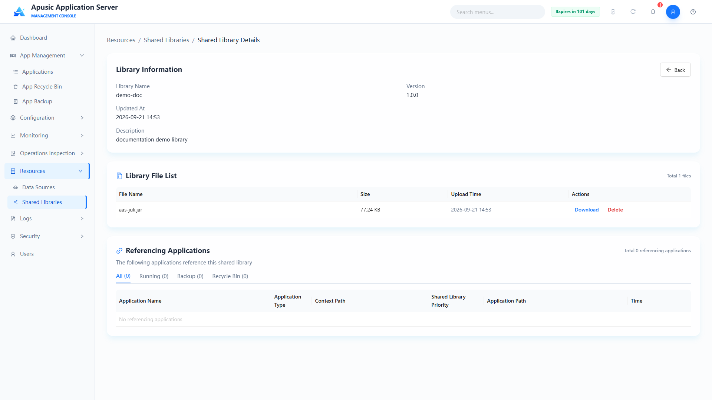The width and height of the screenshot is (712, 400).
Task: Click the Referencing Applications link icon
Action: [x=119, y=251]
